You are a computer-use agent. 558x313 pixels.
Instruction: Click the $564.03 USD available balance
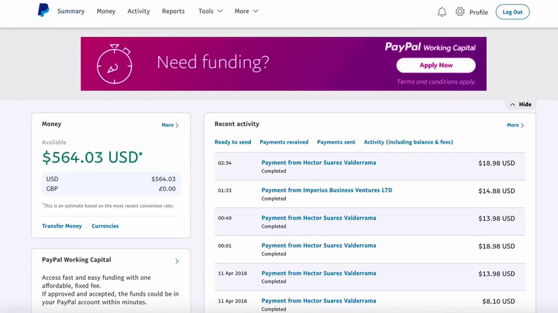click(92, 157)
